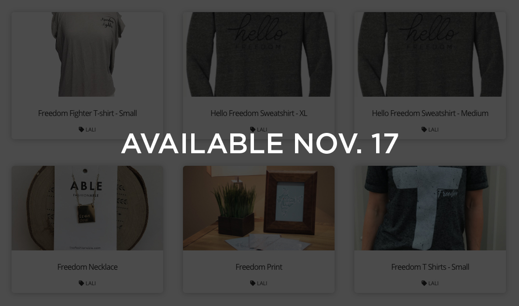Select the ABLE necklace product photo
Viewport: 519px width, 306px height.
[87, 208]
